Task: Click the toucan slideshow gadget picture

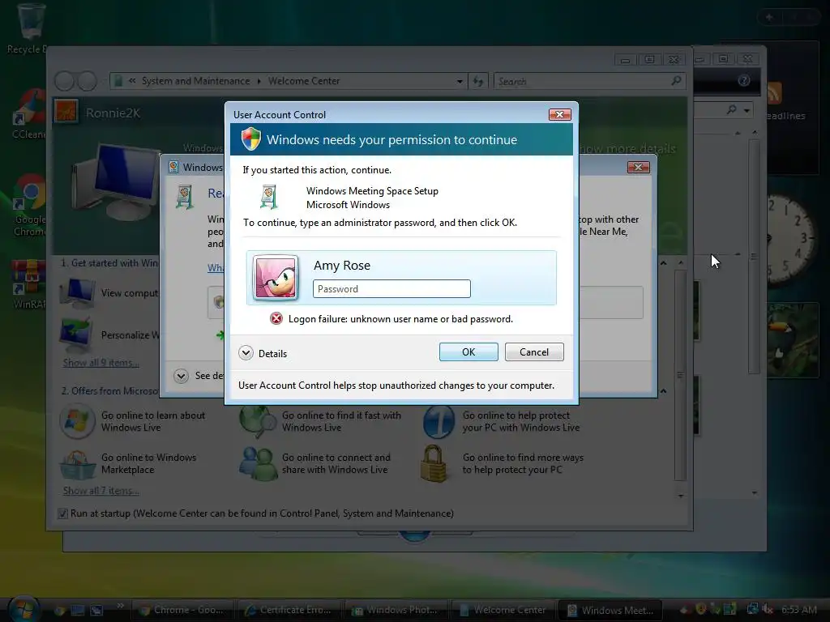Action: (793, 339)
